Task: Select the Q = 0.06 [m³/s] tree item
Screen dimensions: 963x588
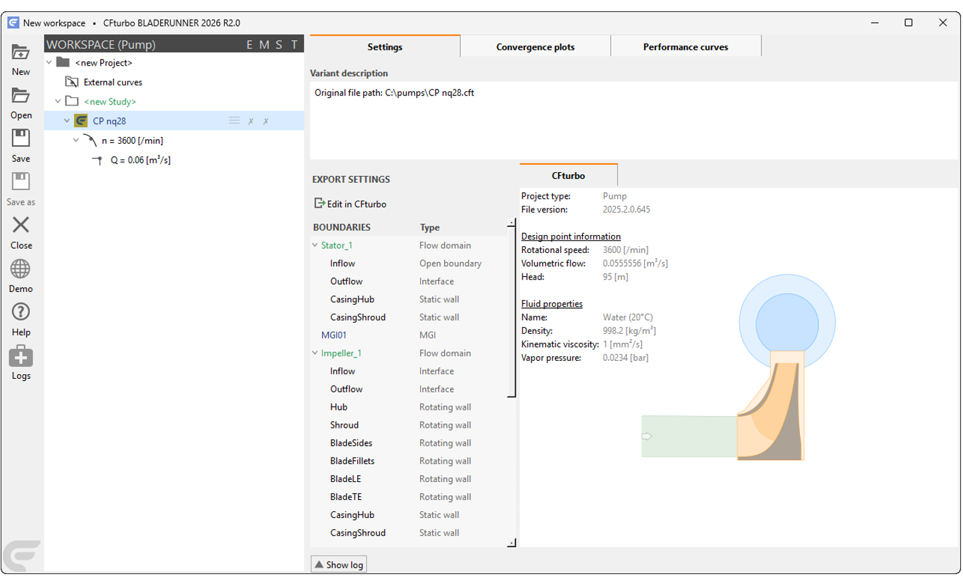Action: (x=141, y=160)
